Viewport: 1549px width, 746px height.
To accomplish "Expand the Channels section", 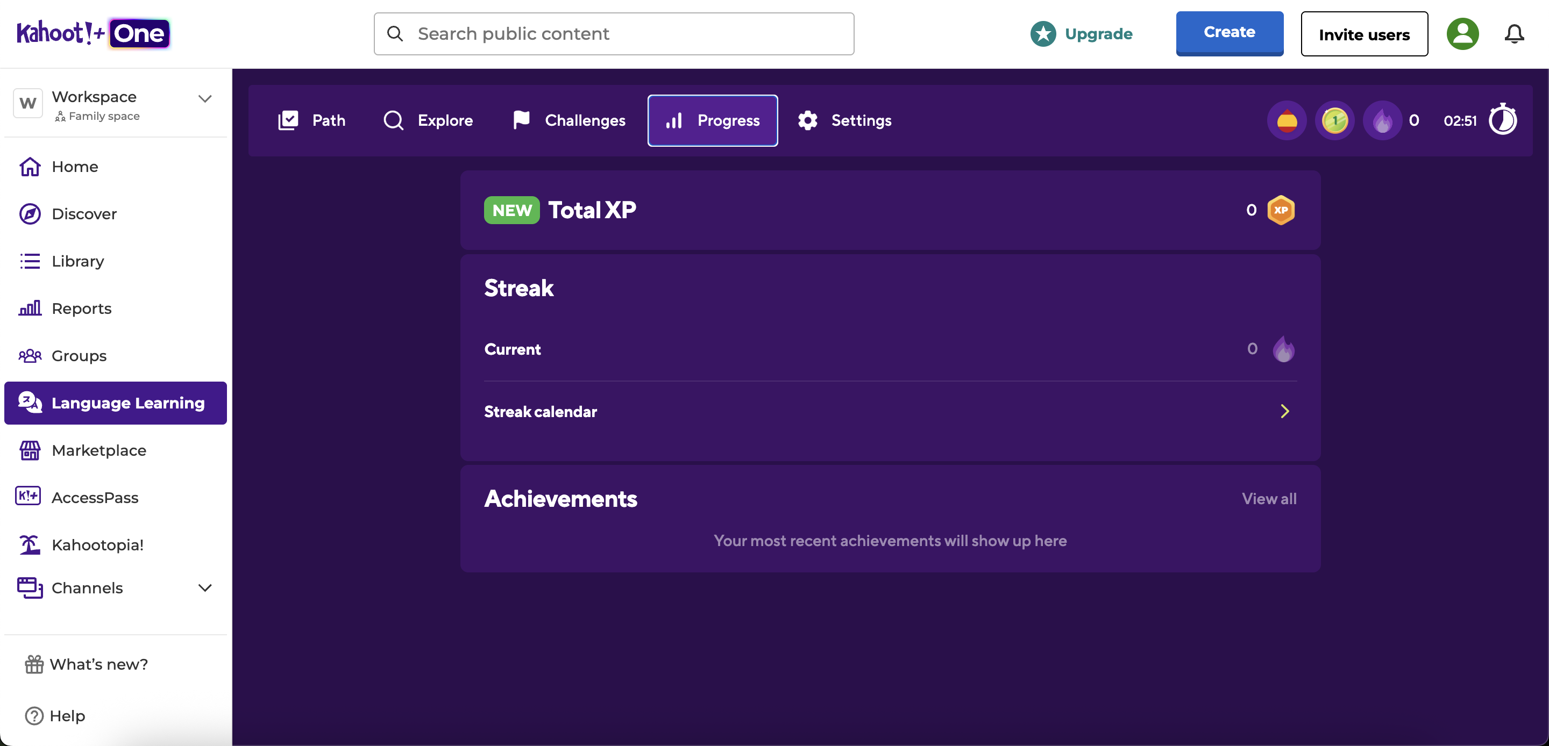I will coord(204,588).
